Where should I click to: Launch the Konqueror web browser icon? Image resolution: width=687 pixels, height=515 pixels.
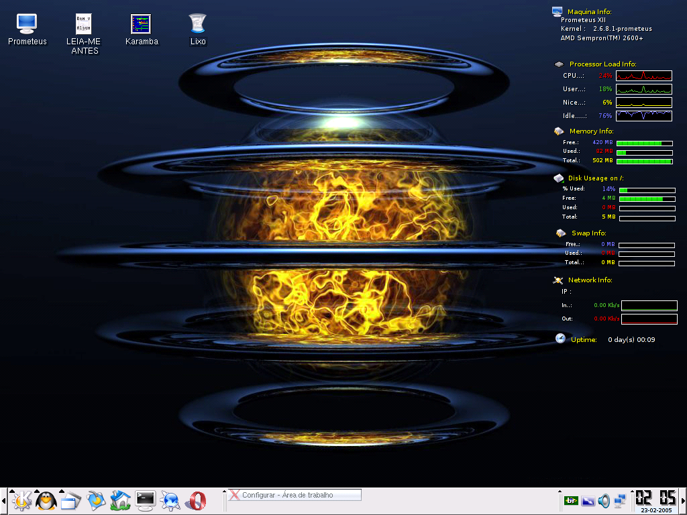tap(170, 500)
